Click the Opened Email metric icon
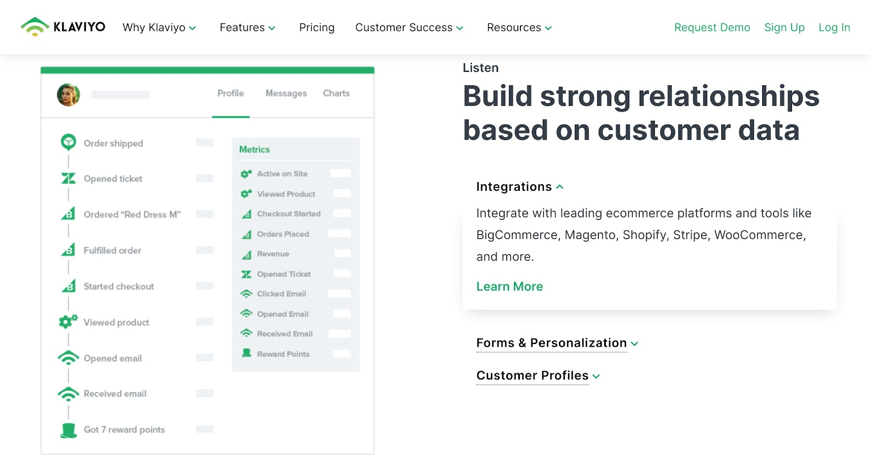 pyautogui.click(x=247, y=314)
